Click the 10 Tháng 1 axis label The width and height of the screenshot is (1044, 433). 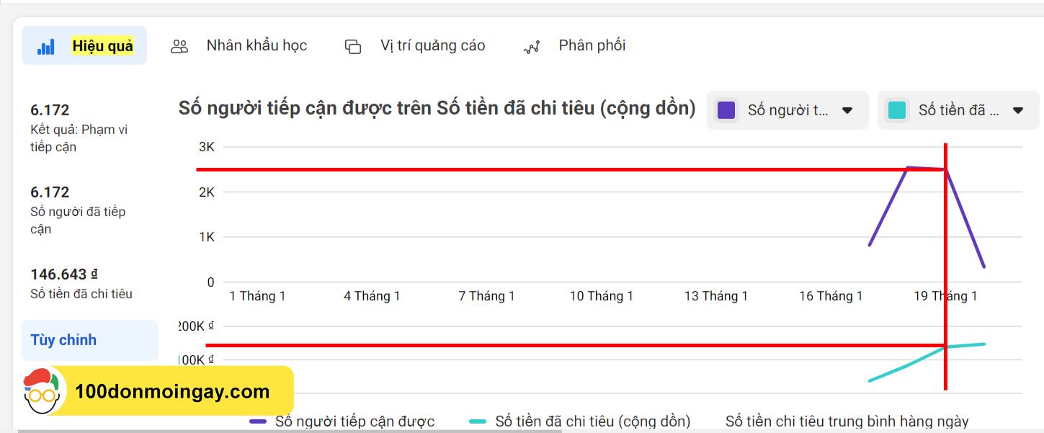click(x=602, y=296)
